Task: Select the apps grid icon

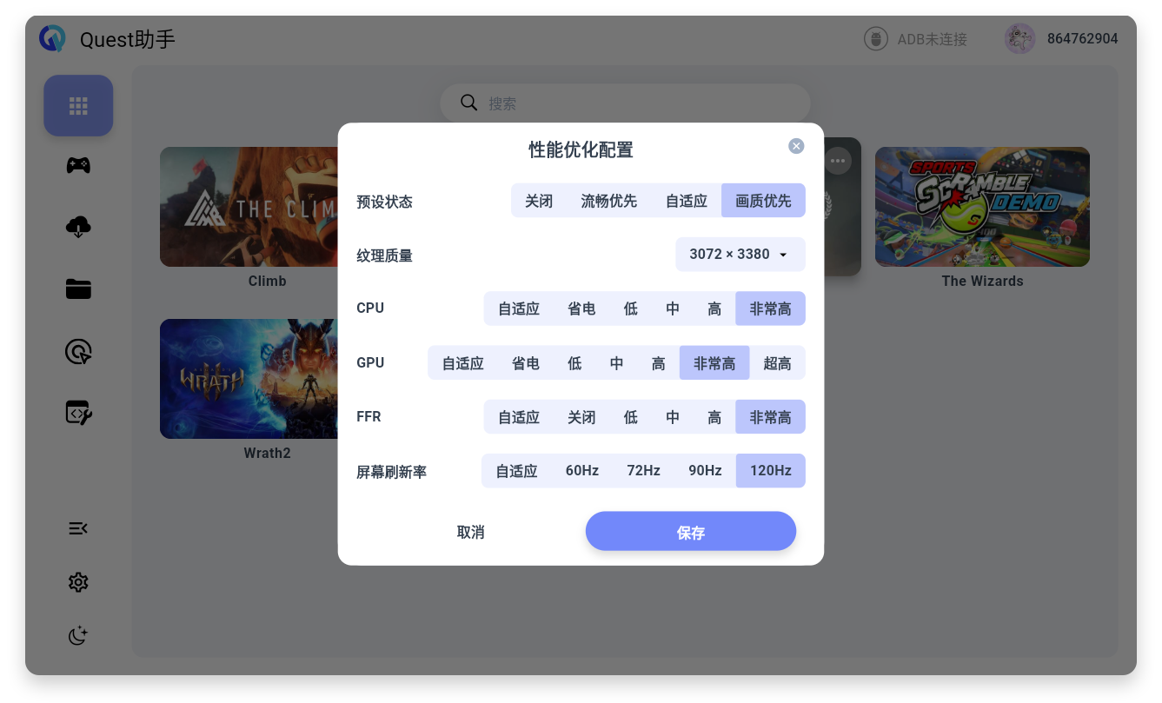Action: [x=78, y=106]
